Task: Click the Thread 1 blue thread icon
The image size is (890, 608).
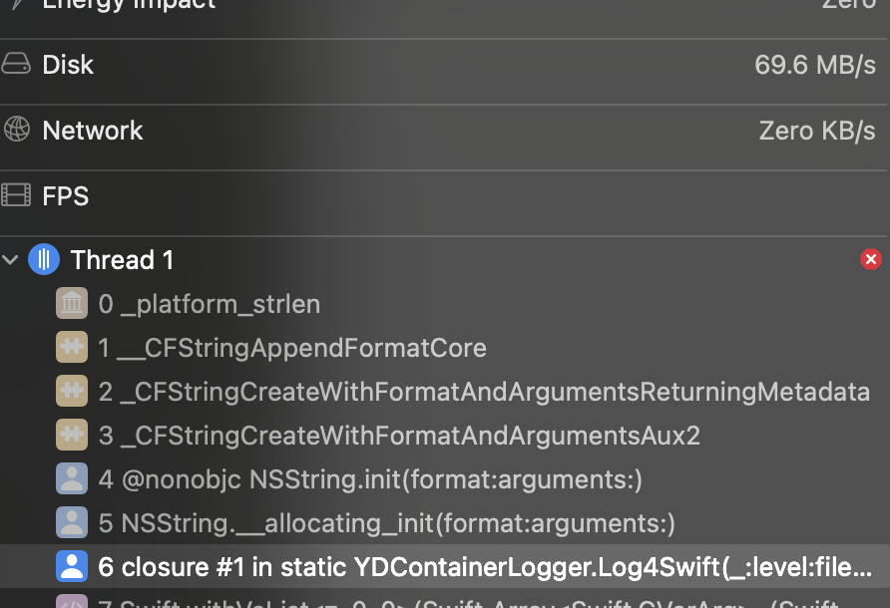Action: click(x=44, y=260)
